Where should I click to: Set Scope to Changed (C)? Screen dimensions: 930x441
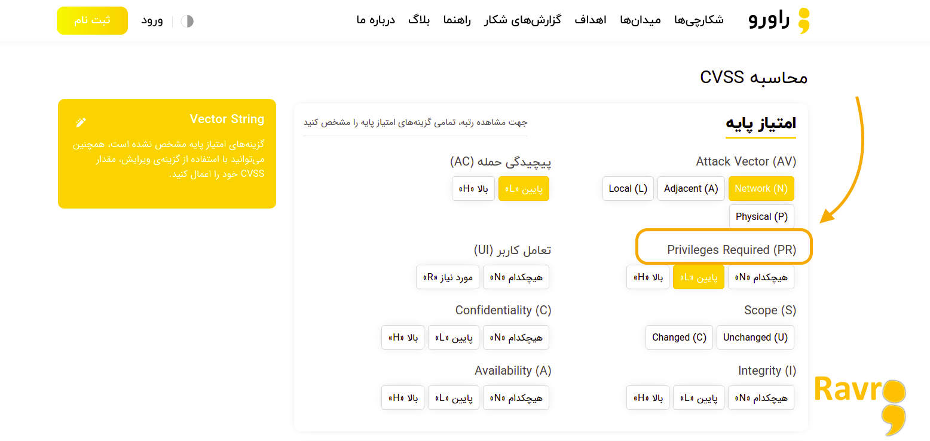click(x=679, y=338)
